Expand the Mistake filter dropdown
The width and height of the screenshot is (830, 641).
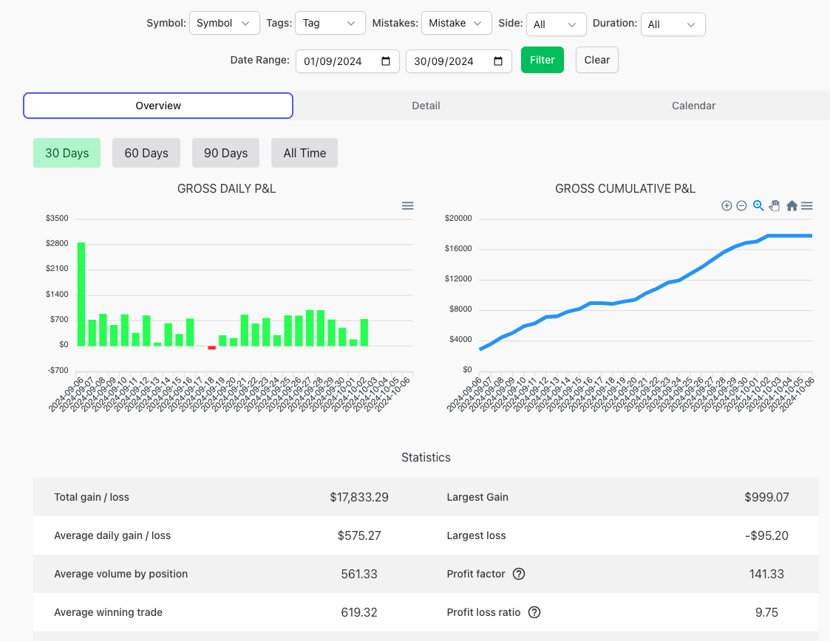coord(456,23)
